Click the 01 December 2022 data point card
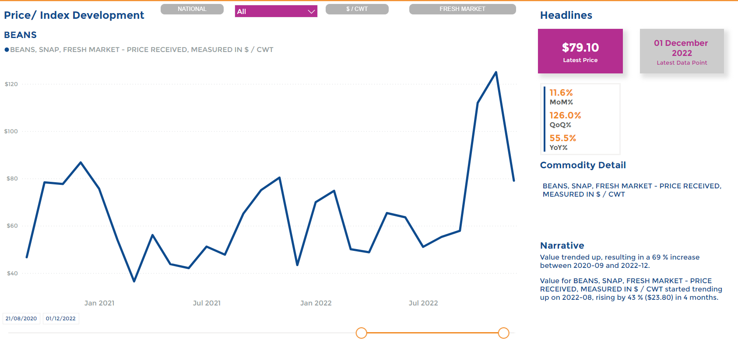738x340 pixels. tap(682, 51)
